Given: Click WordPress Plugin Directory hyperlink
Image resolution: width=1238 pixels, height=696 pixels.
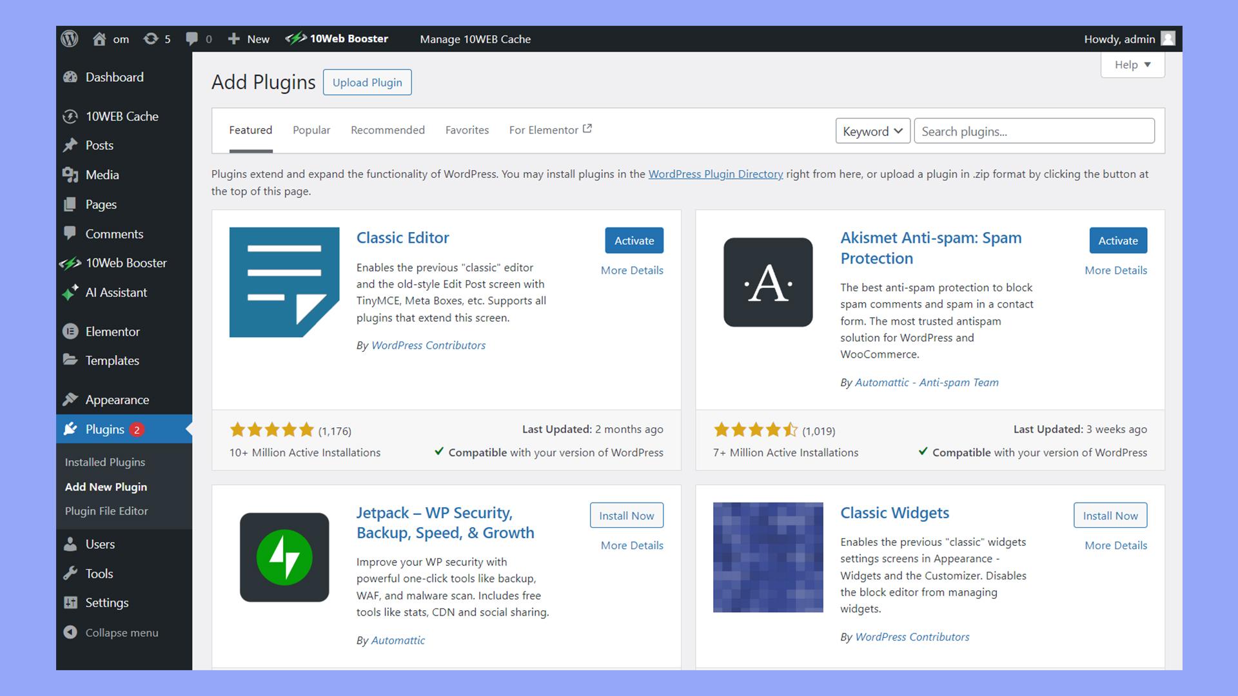Looking at the screenshot, I should pyautogui.click(x=716, y=173).
